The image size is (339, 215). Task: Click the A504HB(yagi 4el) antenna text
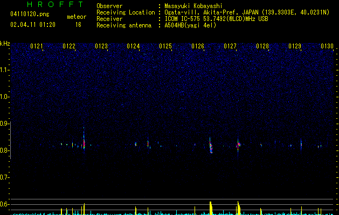coord(190,25)
